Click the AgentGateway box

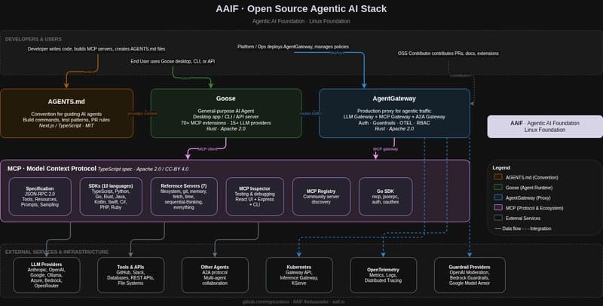pos(394,113)
